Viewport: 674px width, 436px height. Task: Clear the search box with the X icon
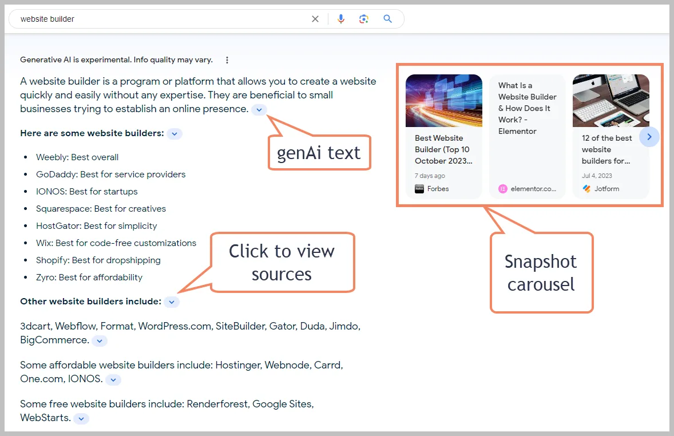click(x=315, y=19)
